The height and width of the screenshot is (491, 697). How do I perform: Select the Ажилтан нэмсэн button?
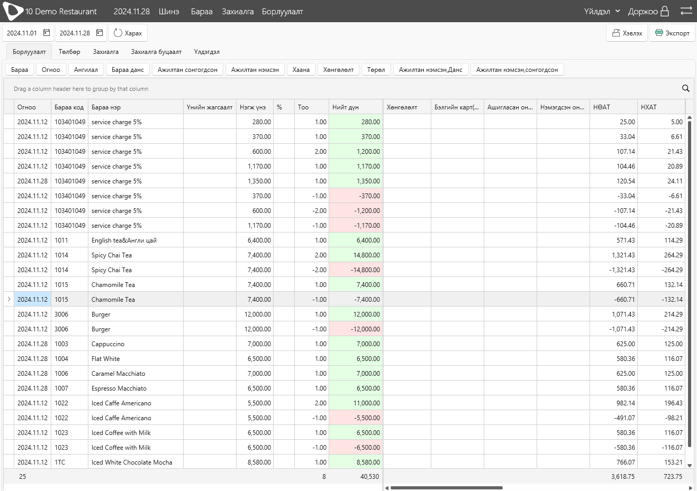coord(255,69)
